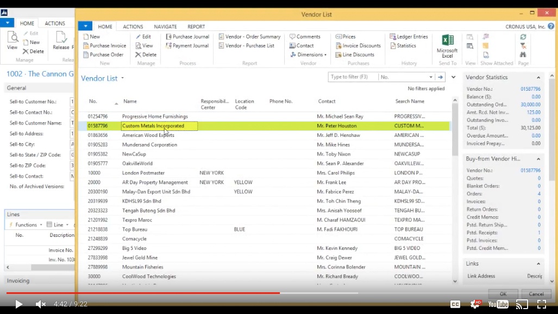Switch to REPORT tab
This screenshot has height=314, width=558.
pyautogui.click(x=196, y=27)
